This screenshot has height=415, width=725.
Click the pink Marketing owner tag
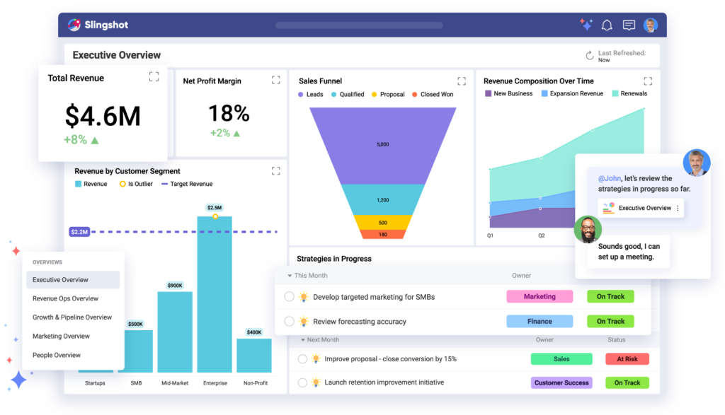pyautogui.click(x=540, y=296)
